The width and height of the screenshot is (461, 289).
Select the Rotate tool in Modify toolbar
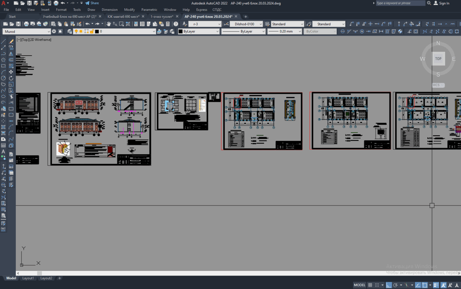click(x=11, y=78)
